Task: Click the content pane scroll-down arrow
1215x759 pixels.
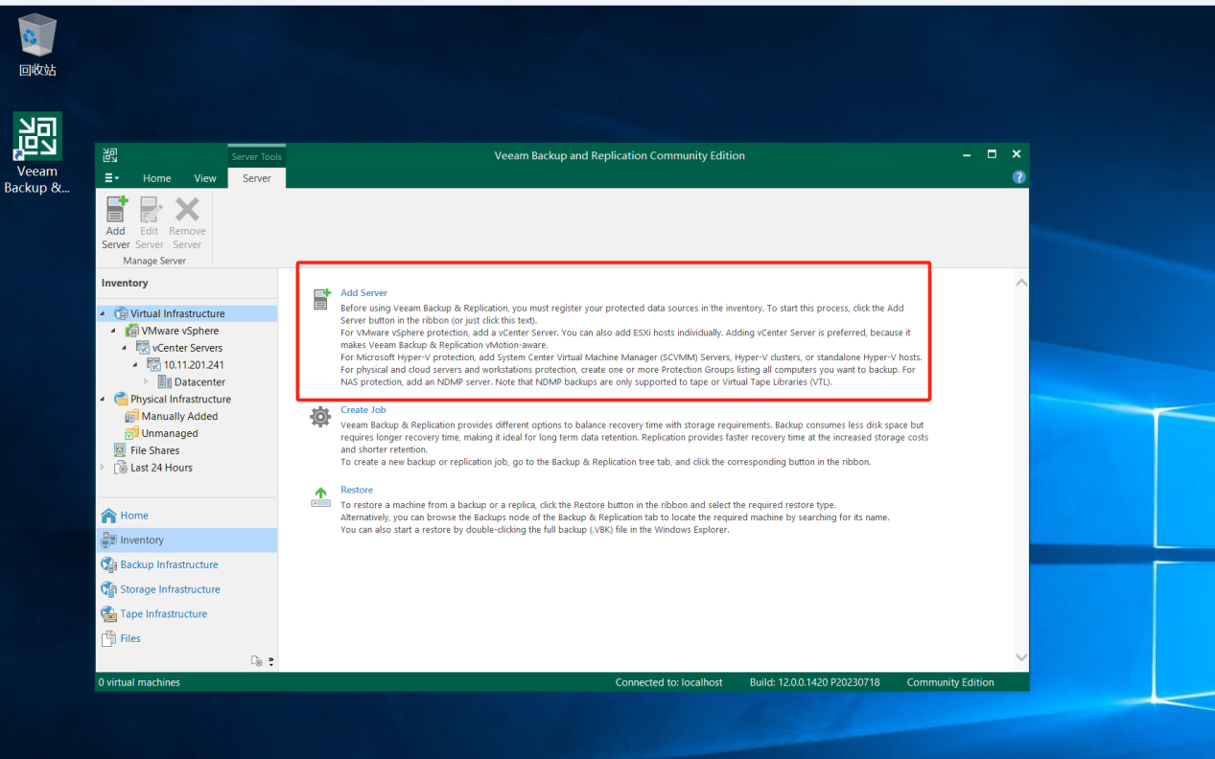Action: click(1021, 657)
